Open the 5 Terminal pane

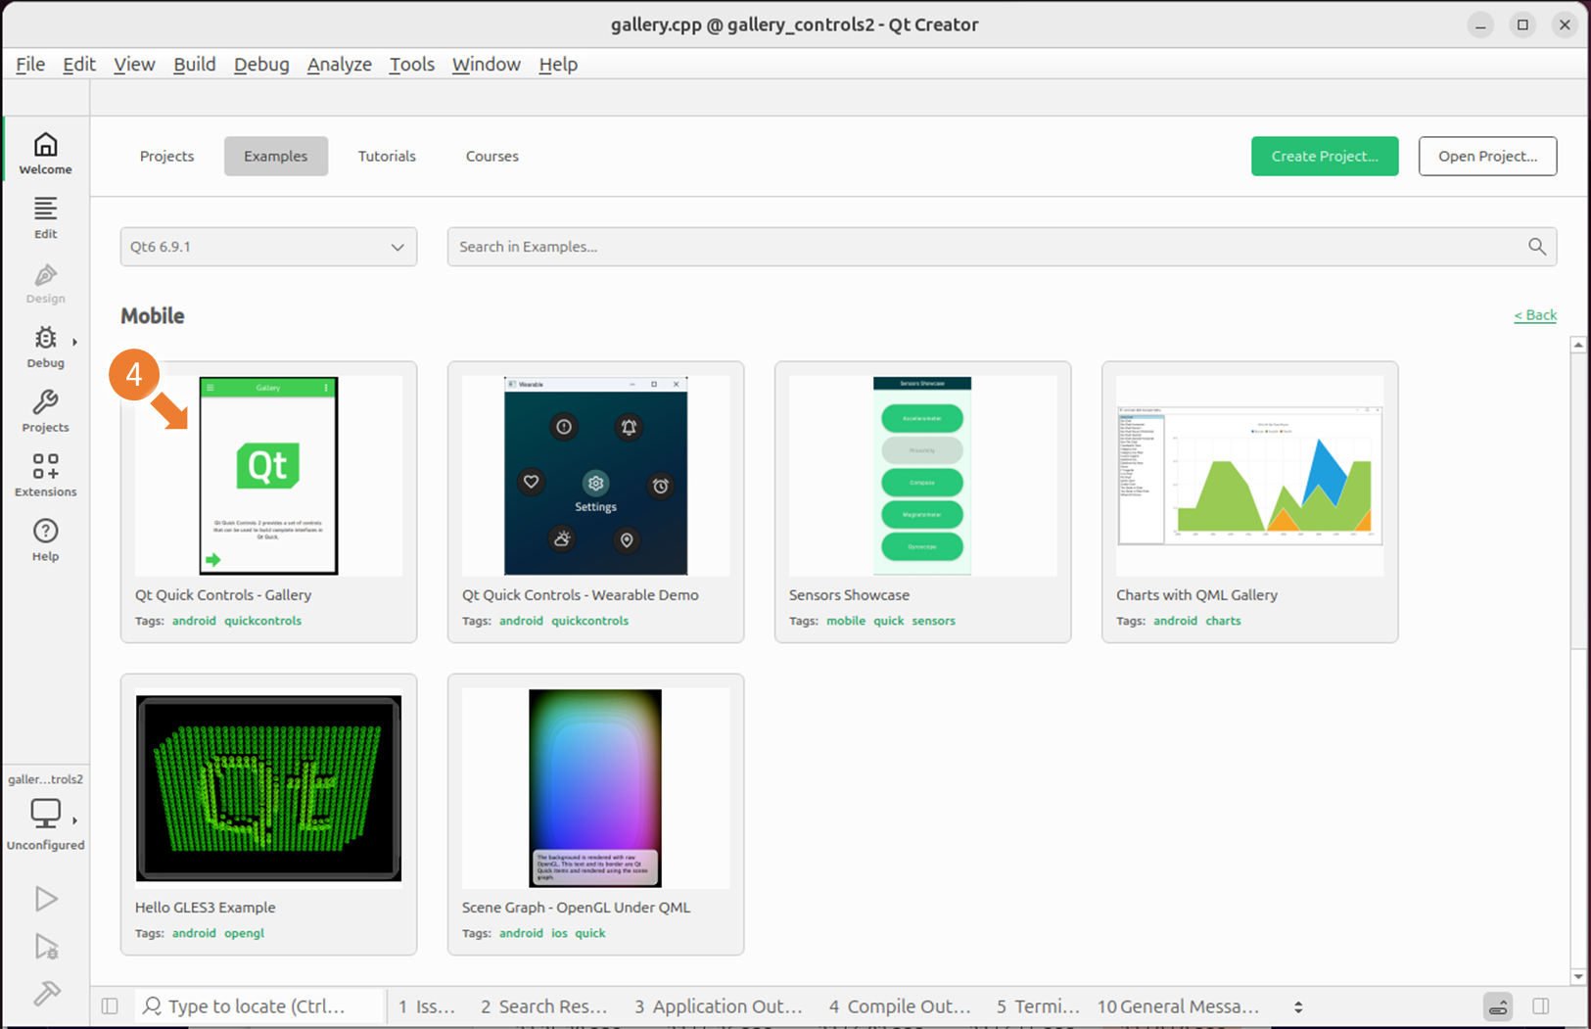coord(1038,1006)
